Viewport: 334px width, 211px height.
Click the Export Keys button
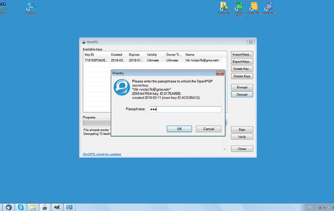click(242, 61)
